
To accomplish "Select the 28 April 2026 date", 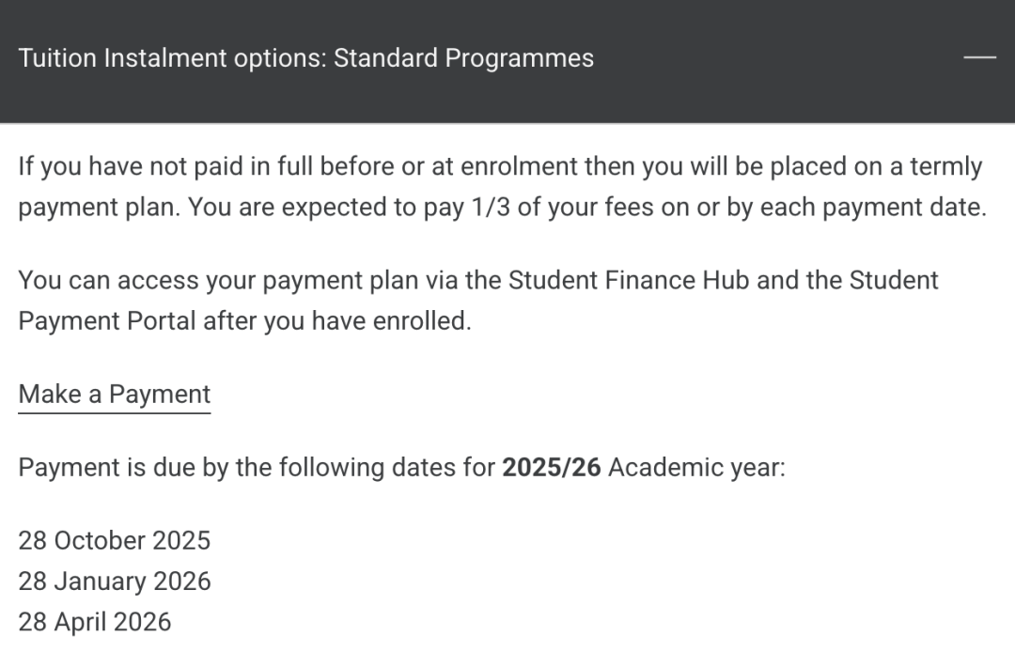I will coord(95,622).
